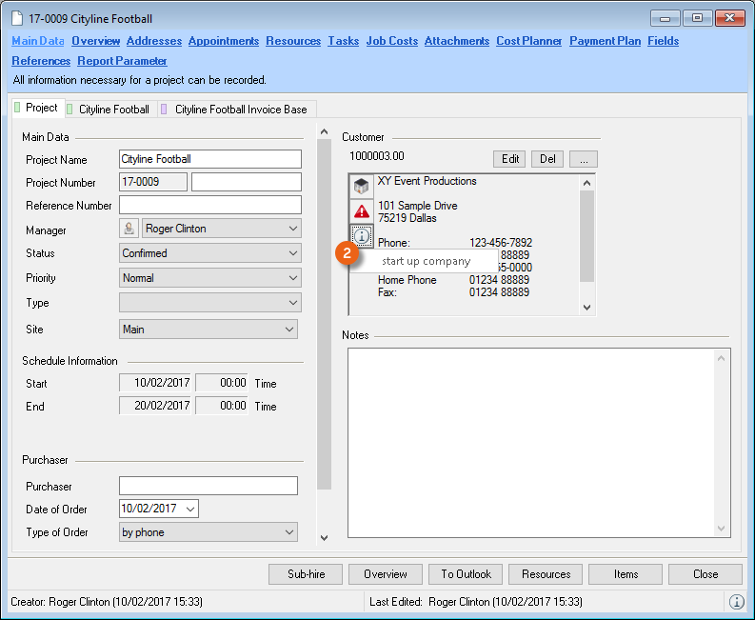Click the Sub-hire button
The width and height of the screenshot is (755, 620).
coord(306,574)
